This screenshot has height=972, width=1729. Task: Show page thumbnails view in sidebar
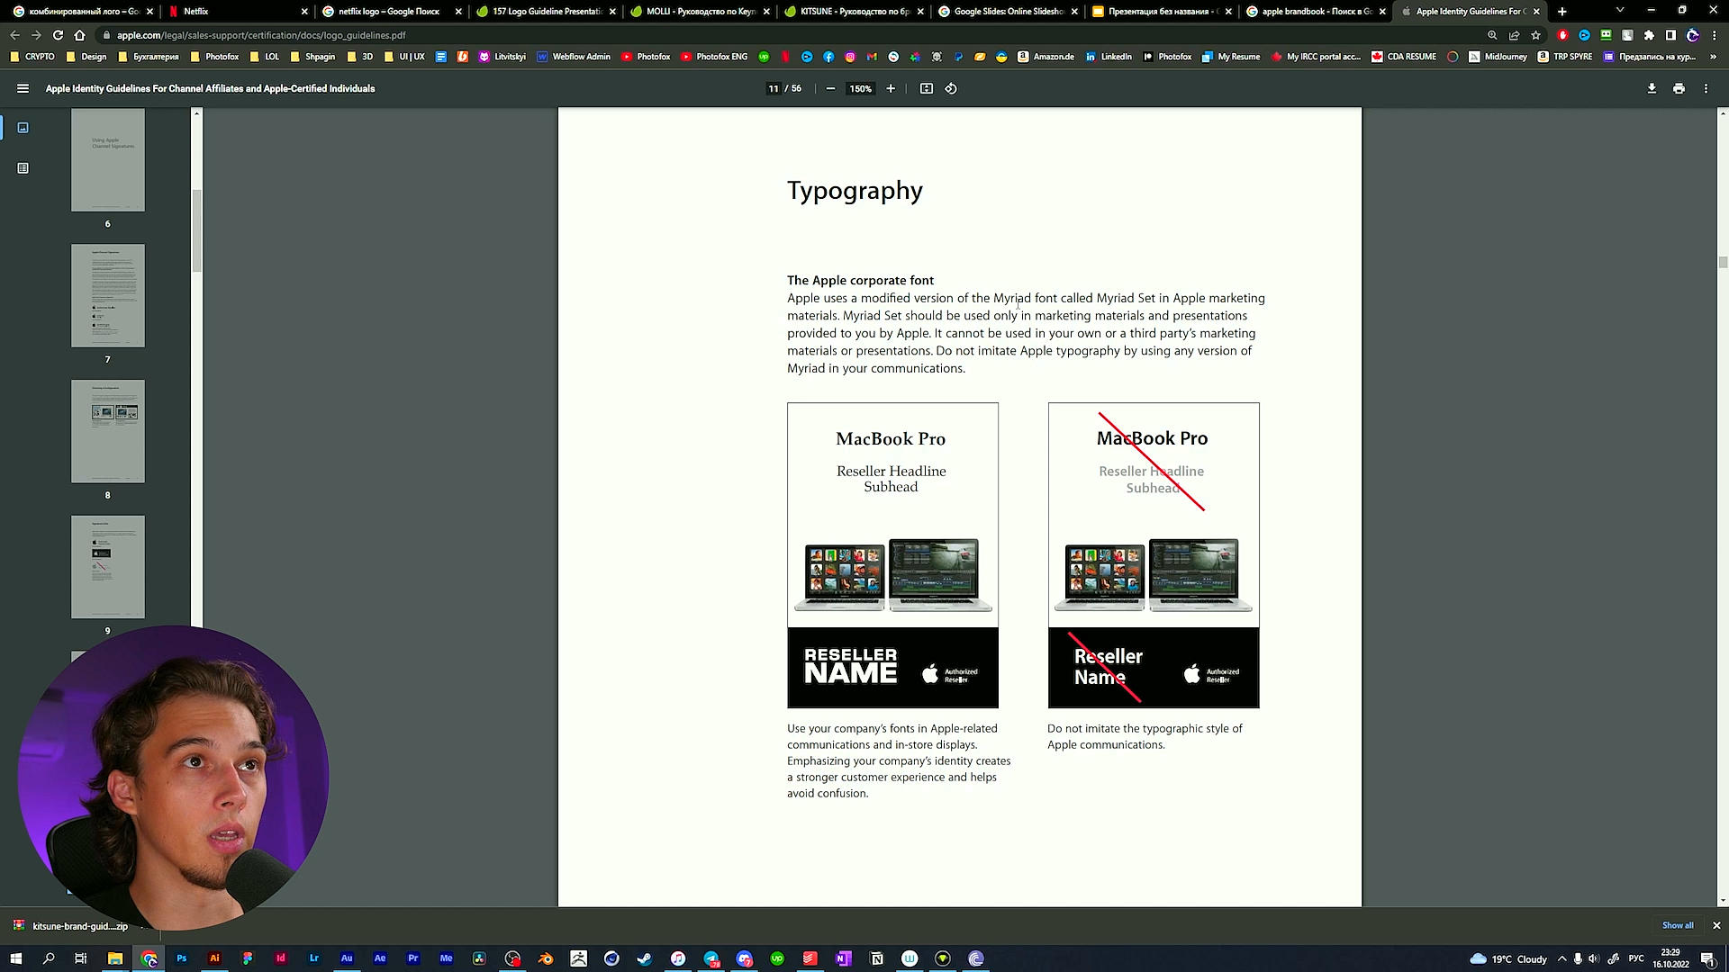[x=23, y=128]
